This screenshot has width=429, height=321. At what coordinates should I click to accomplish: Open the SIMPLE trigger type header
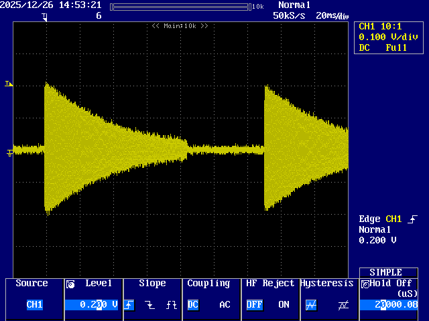(x=389, y=272)
